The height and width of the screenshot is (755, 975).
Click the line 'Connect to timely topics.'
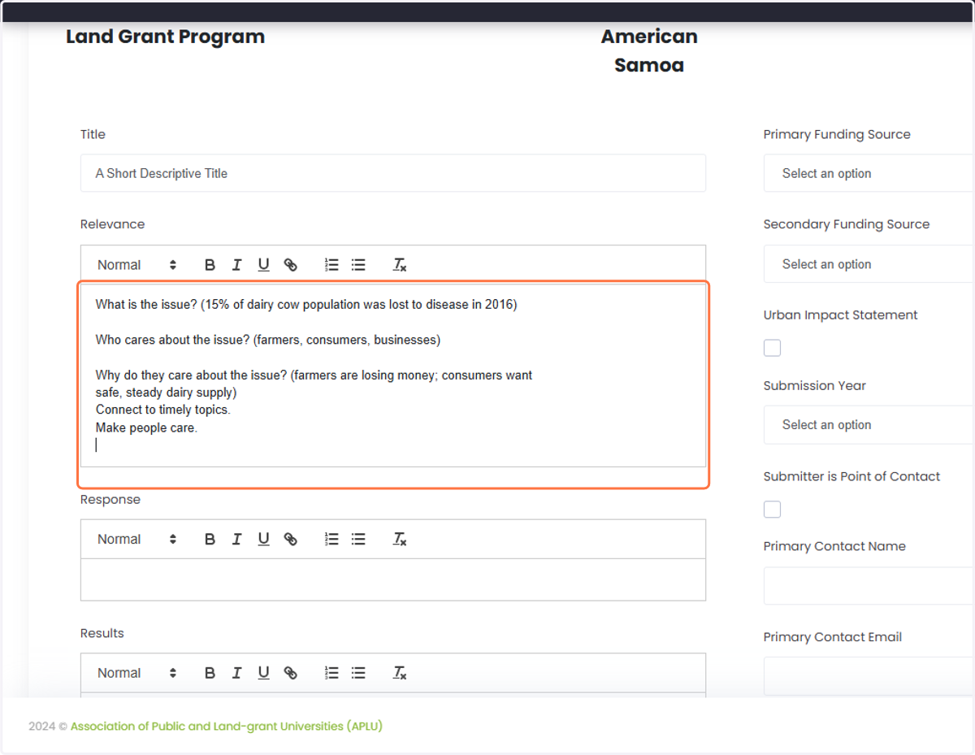tap(163, 410)
